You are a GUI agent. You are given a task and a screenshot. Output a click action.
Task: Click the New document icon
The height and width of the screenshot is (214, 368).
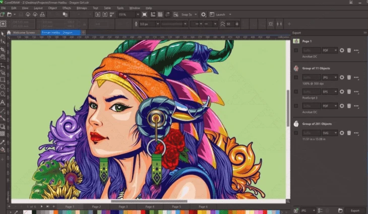[x=3, y=15]
